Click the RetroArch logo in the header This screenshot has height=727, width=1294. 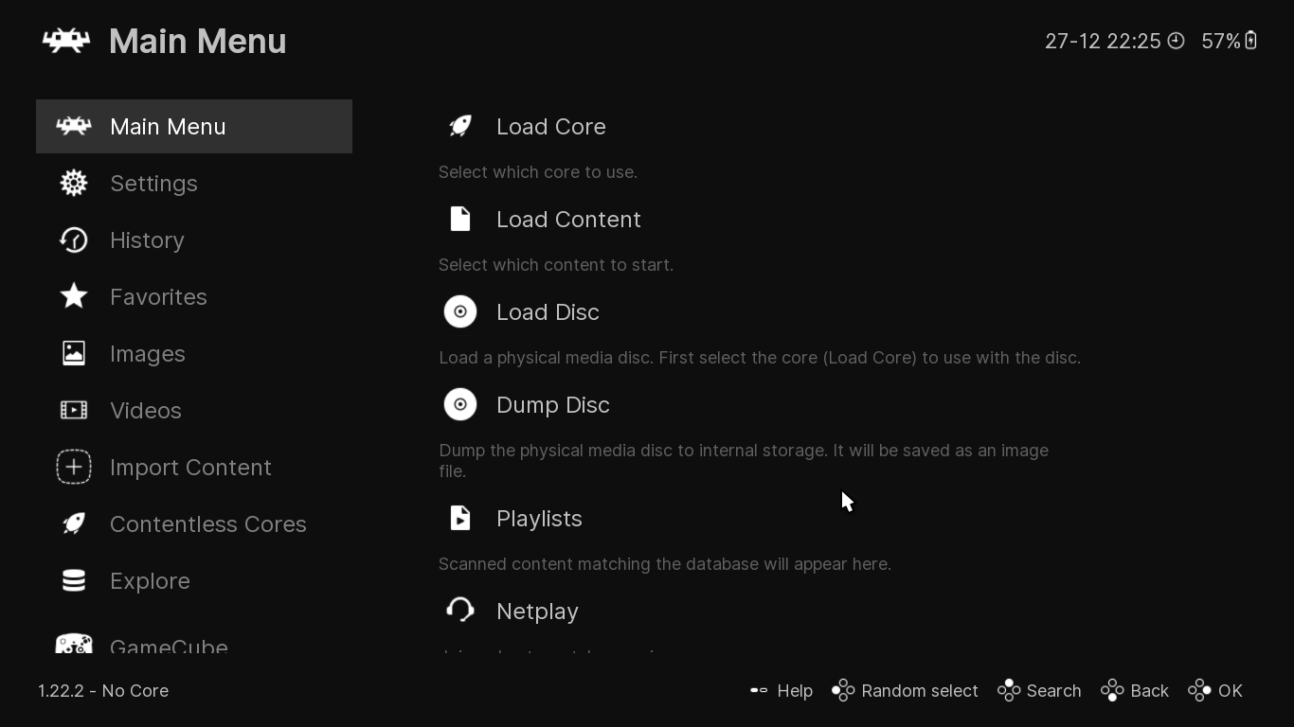coord(66,41)
